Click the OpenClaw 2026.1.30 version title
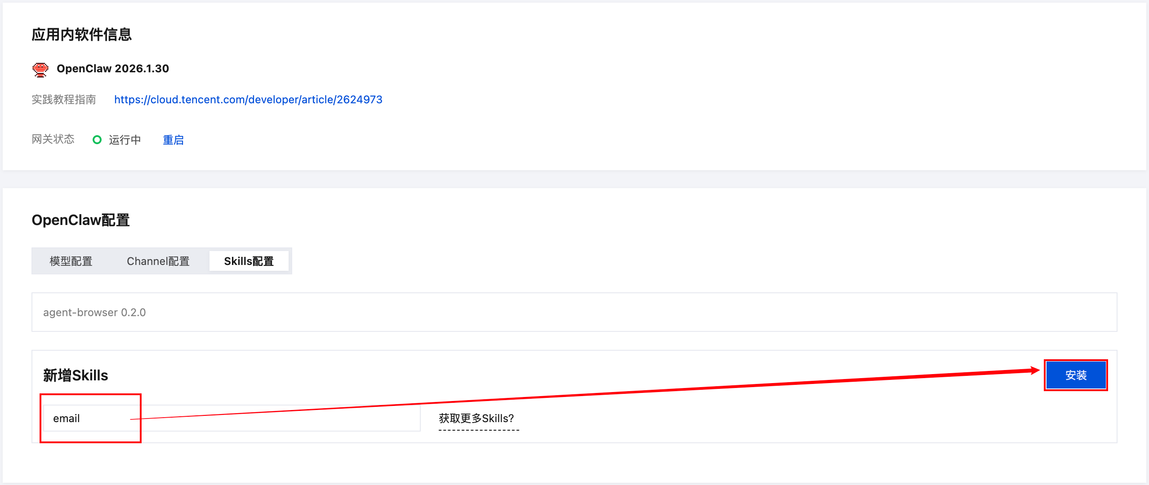 click(x=113, y=69)
